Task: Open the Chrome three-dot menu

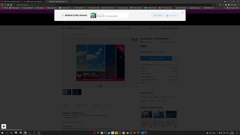Action: [x=238, y=5]
